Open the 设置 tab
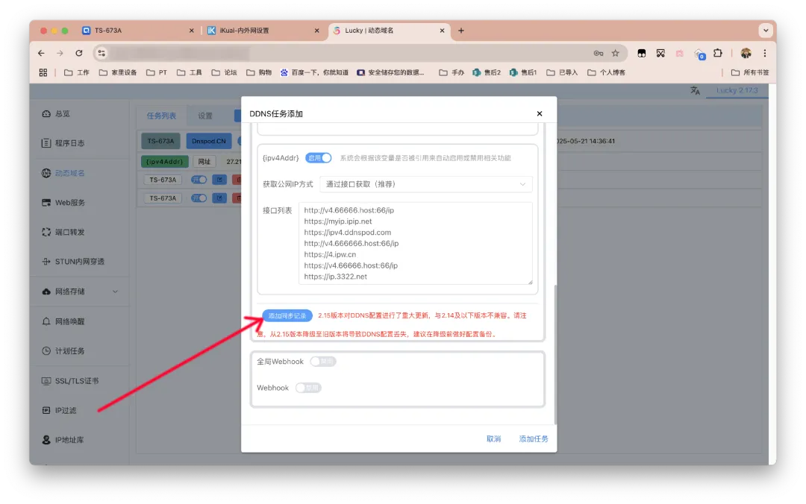This screenshot has height=504, width=806. click(205, 116)
